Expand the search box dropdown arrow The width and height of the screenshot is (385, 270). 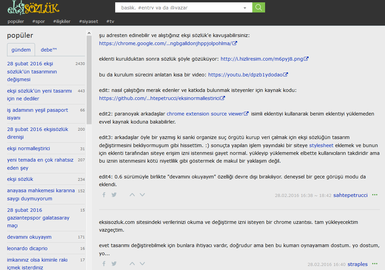[x=245, y=8]
